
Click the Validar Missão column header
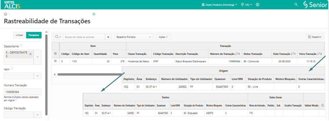click(x=311, y=106)
